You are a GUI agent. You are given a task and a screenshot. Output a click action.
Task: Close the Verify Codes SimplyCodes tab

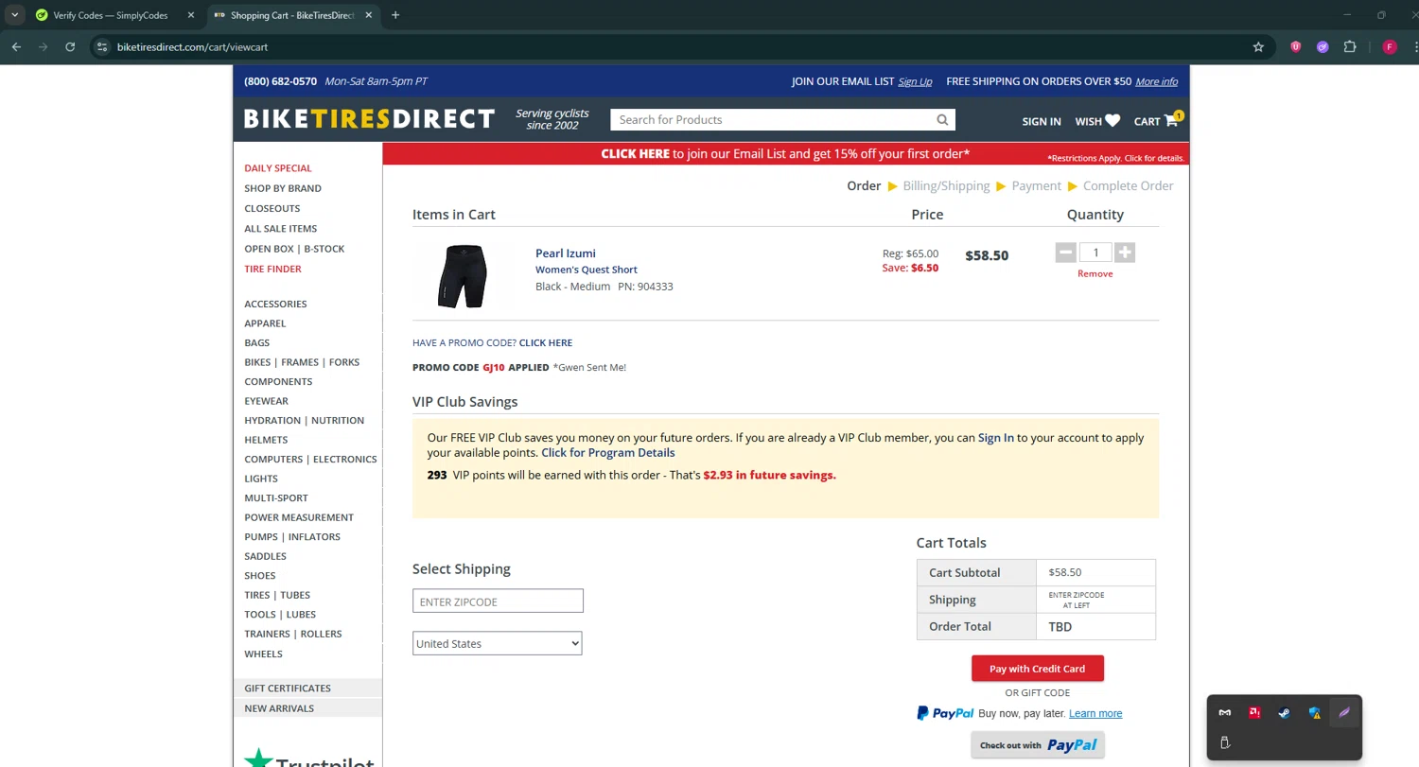190,15
